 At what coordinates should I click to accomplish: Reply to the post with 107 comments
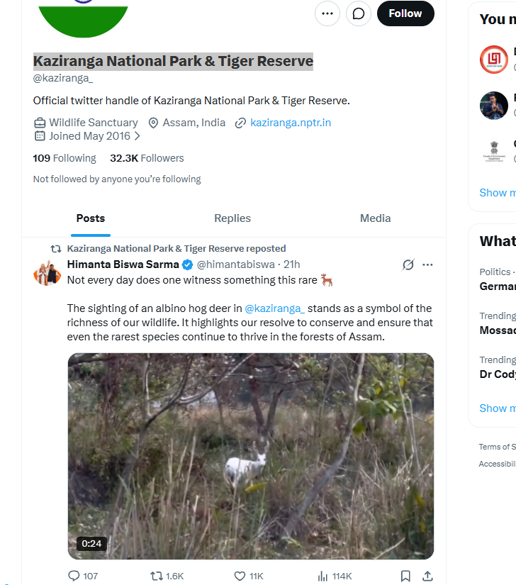[x=83, y=576]
